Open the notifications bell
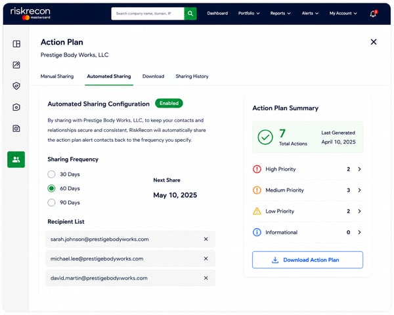This screenshot has width=394, height=315. 374,13
